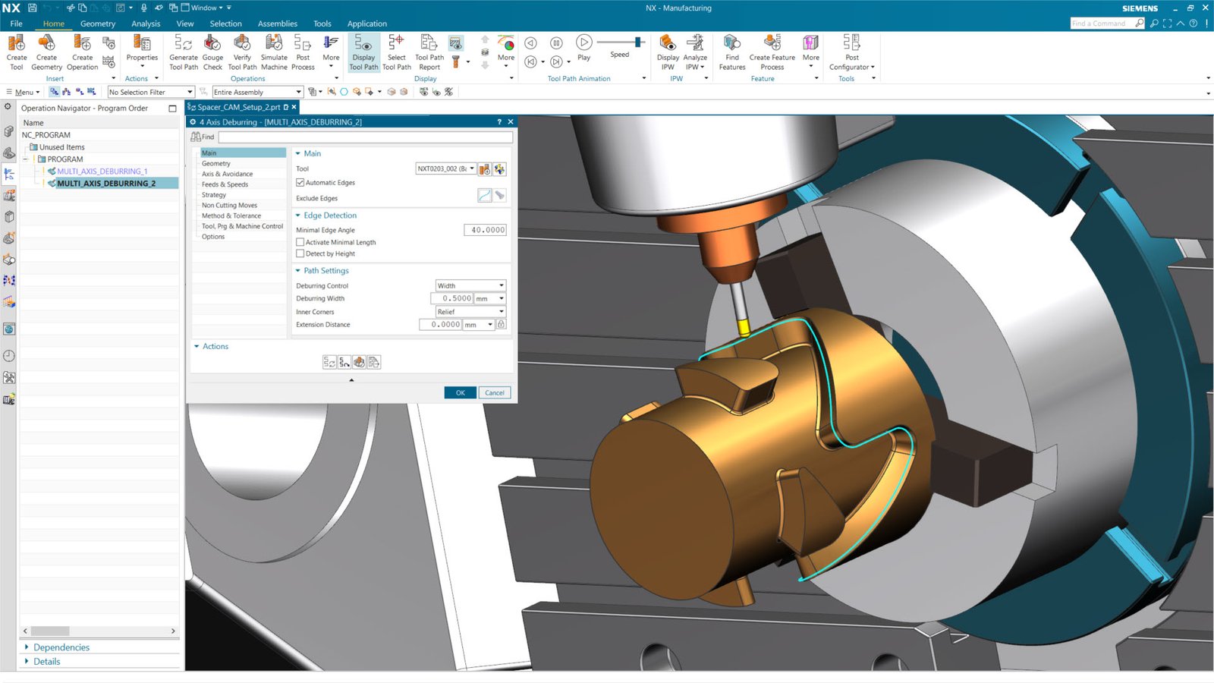1214x683 pixels.
Task: Click OK in the 4 Axis Deburring dialog
Action: coord(460,392)
